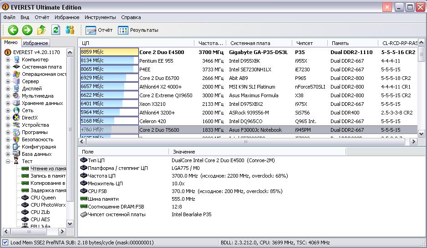
Task: Click the results list's scroll-down arrow
Action: pos(421,134)
